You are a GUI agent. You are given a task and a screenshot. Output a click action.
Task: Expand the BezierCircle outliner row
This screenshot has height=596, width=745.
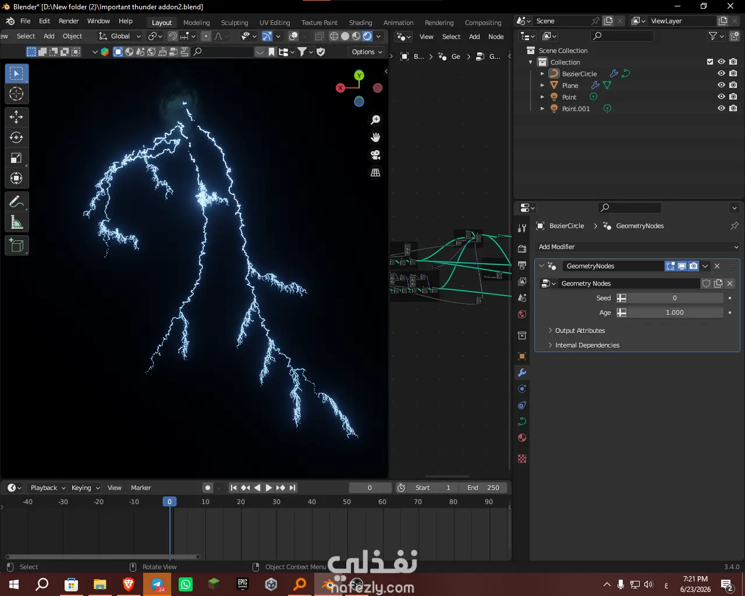coord(542,74)
